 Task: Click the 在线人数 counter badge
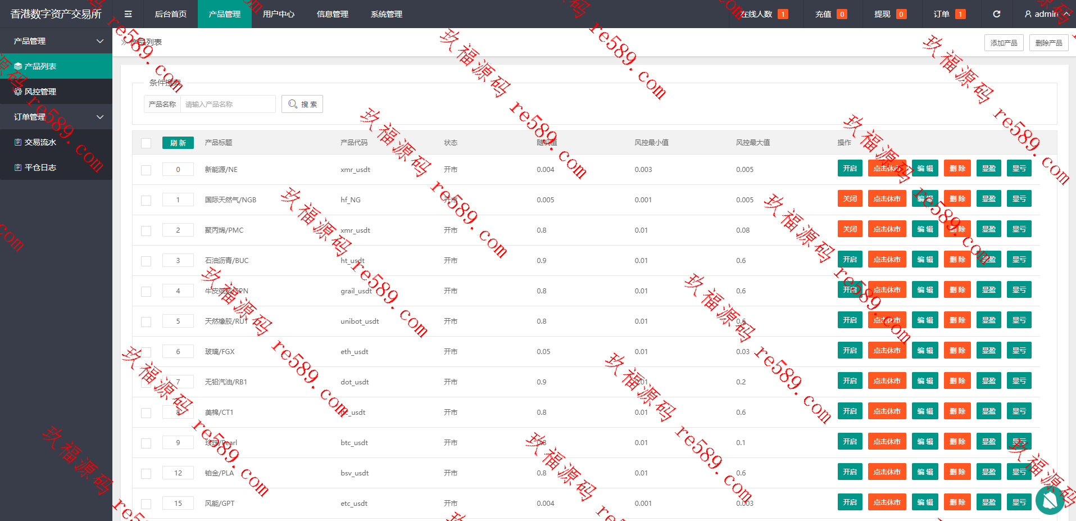coord(783,14)
